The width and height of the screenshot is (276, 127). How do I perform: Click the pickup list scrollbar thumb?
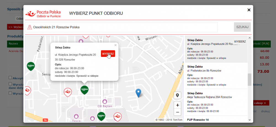[x=250, y=80]
